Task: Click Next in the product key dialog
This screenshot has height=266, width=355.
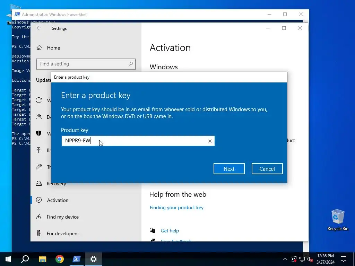Action: tap(229, 169)
